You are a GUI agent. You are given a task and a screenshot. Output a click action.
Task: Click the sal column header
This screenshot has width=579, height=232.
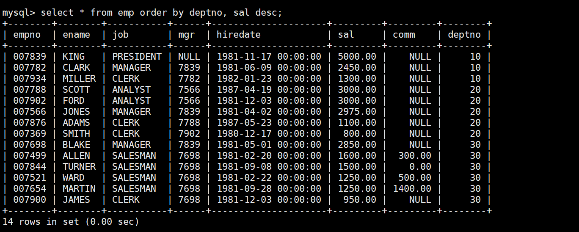pyautogui.click(x=346, y=35)
